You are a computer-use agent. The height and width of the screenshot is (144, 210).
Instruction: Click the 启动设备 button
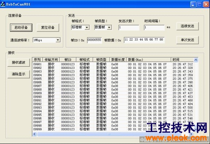click(21, 28)
